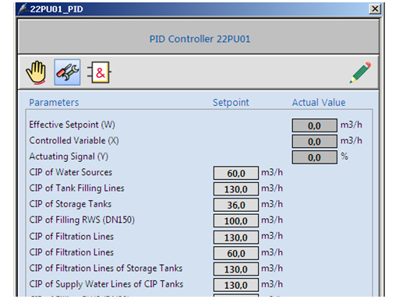Close the 22PU01_PID window
This screenshot has height=299, width=399.
(x=375, y=9)
